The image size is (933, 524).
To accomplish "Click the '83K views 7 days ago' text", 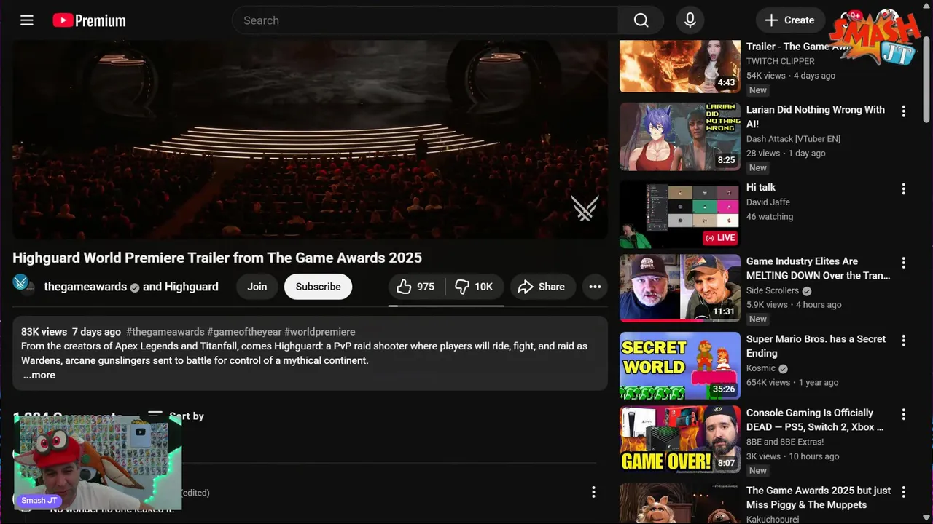I will pos(71,331).
